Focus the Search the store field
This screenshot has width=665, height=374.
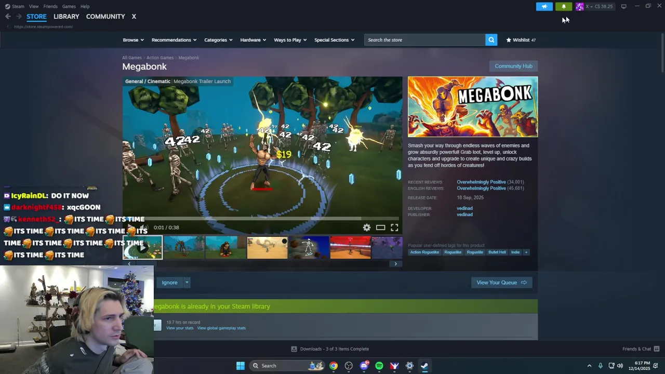pyautogui.click(x=425, y=40)
